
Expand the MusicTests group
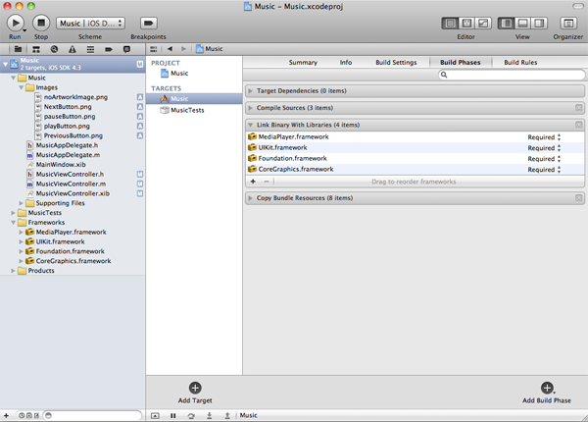pyautogui.click(x=14, y=213)
